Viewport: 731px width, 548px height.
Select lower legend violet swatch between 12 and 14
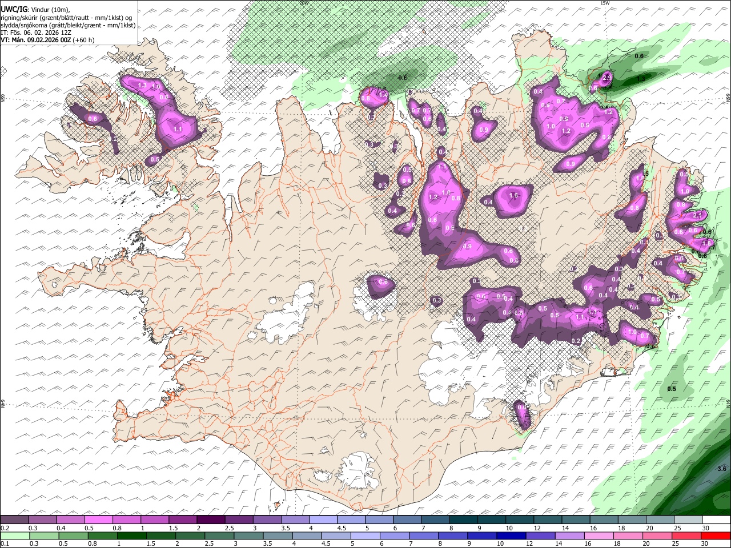[x=541, y=535]
